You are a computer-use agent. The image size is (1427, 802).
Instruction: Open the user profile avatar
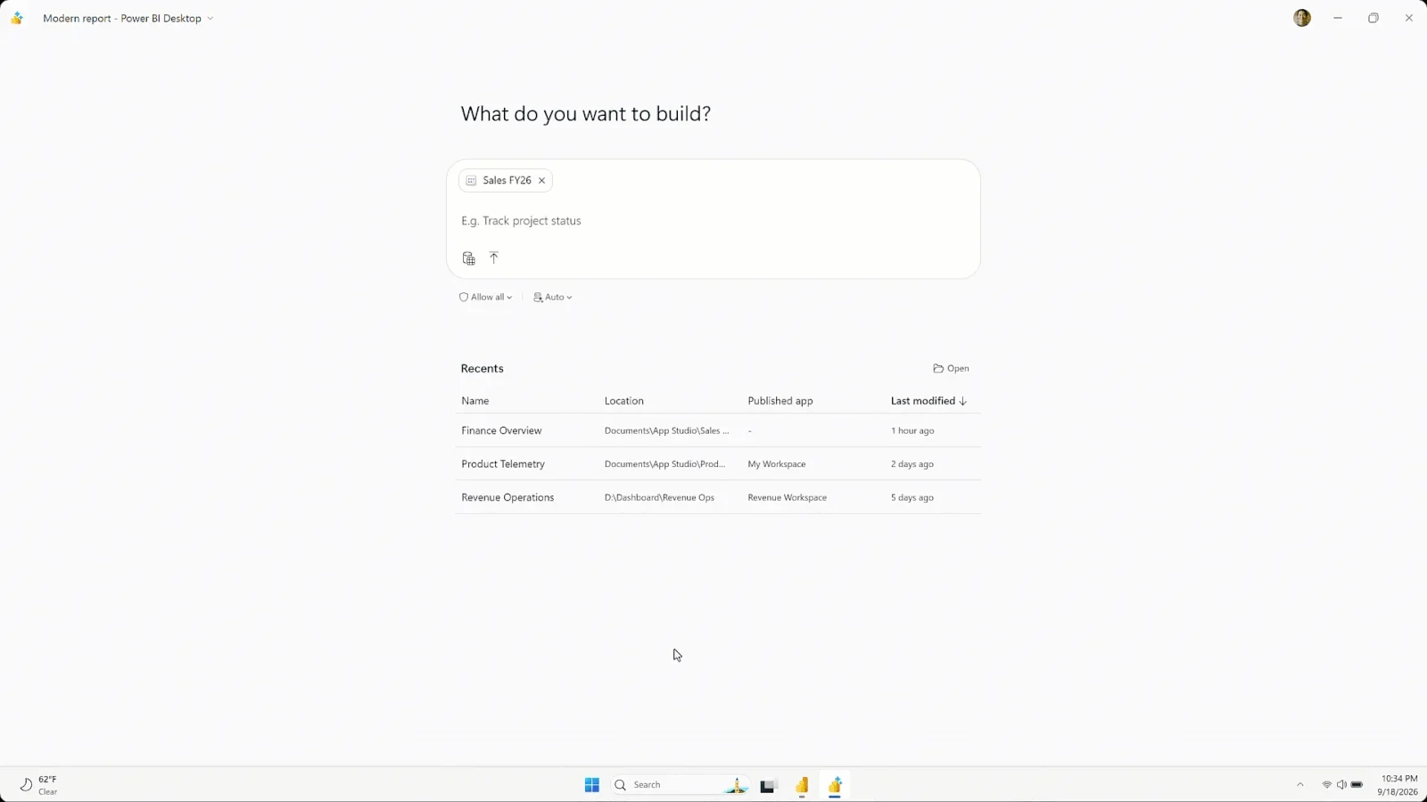pos(1302,18)
